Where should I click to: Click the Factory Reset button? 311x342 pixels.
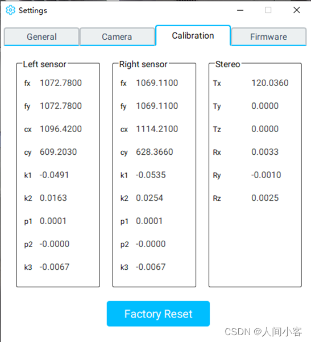[x=158, y=314]
